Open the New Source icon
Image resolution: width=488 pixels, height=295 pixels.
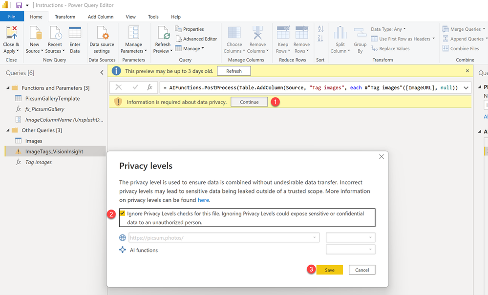pyautogui.click(x=35, y=33)
